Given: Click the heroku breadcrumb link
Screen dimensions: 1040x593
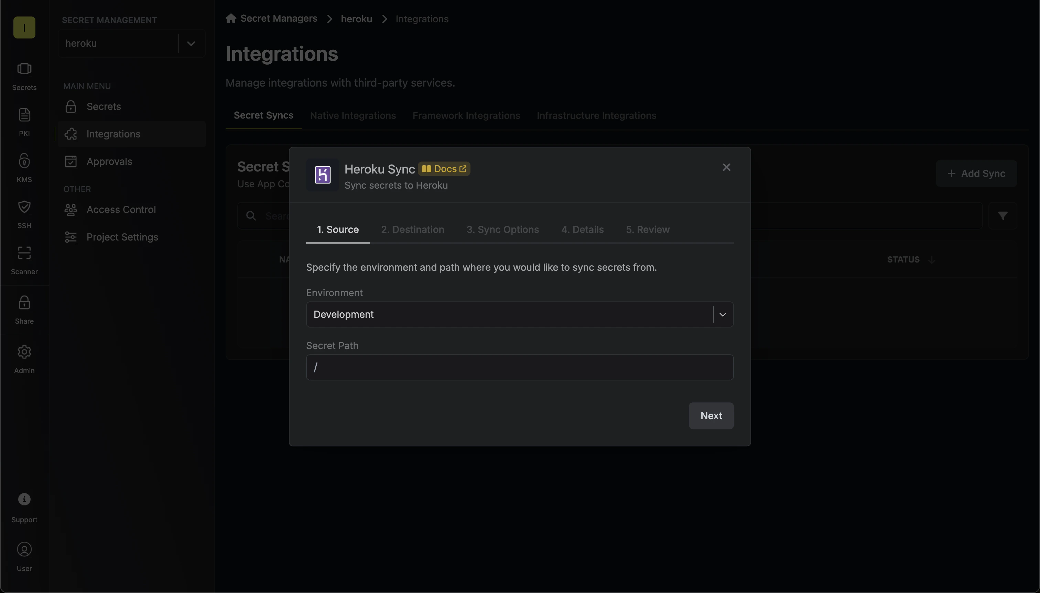Looking at the screenshot, I should [x=356, y=19].
